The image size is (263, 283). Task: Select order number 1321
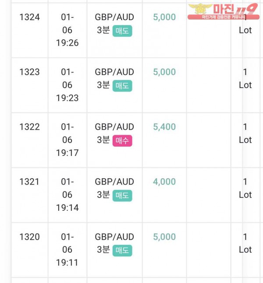point(30,182)
